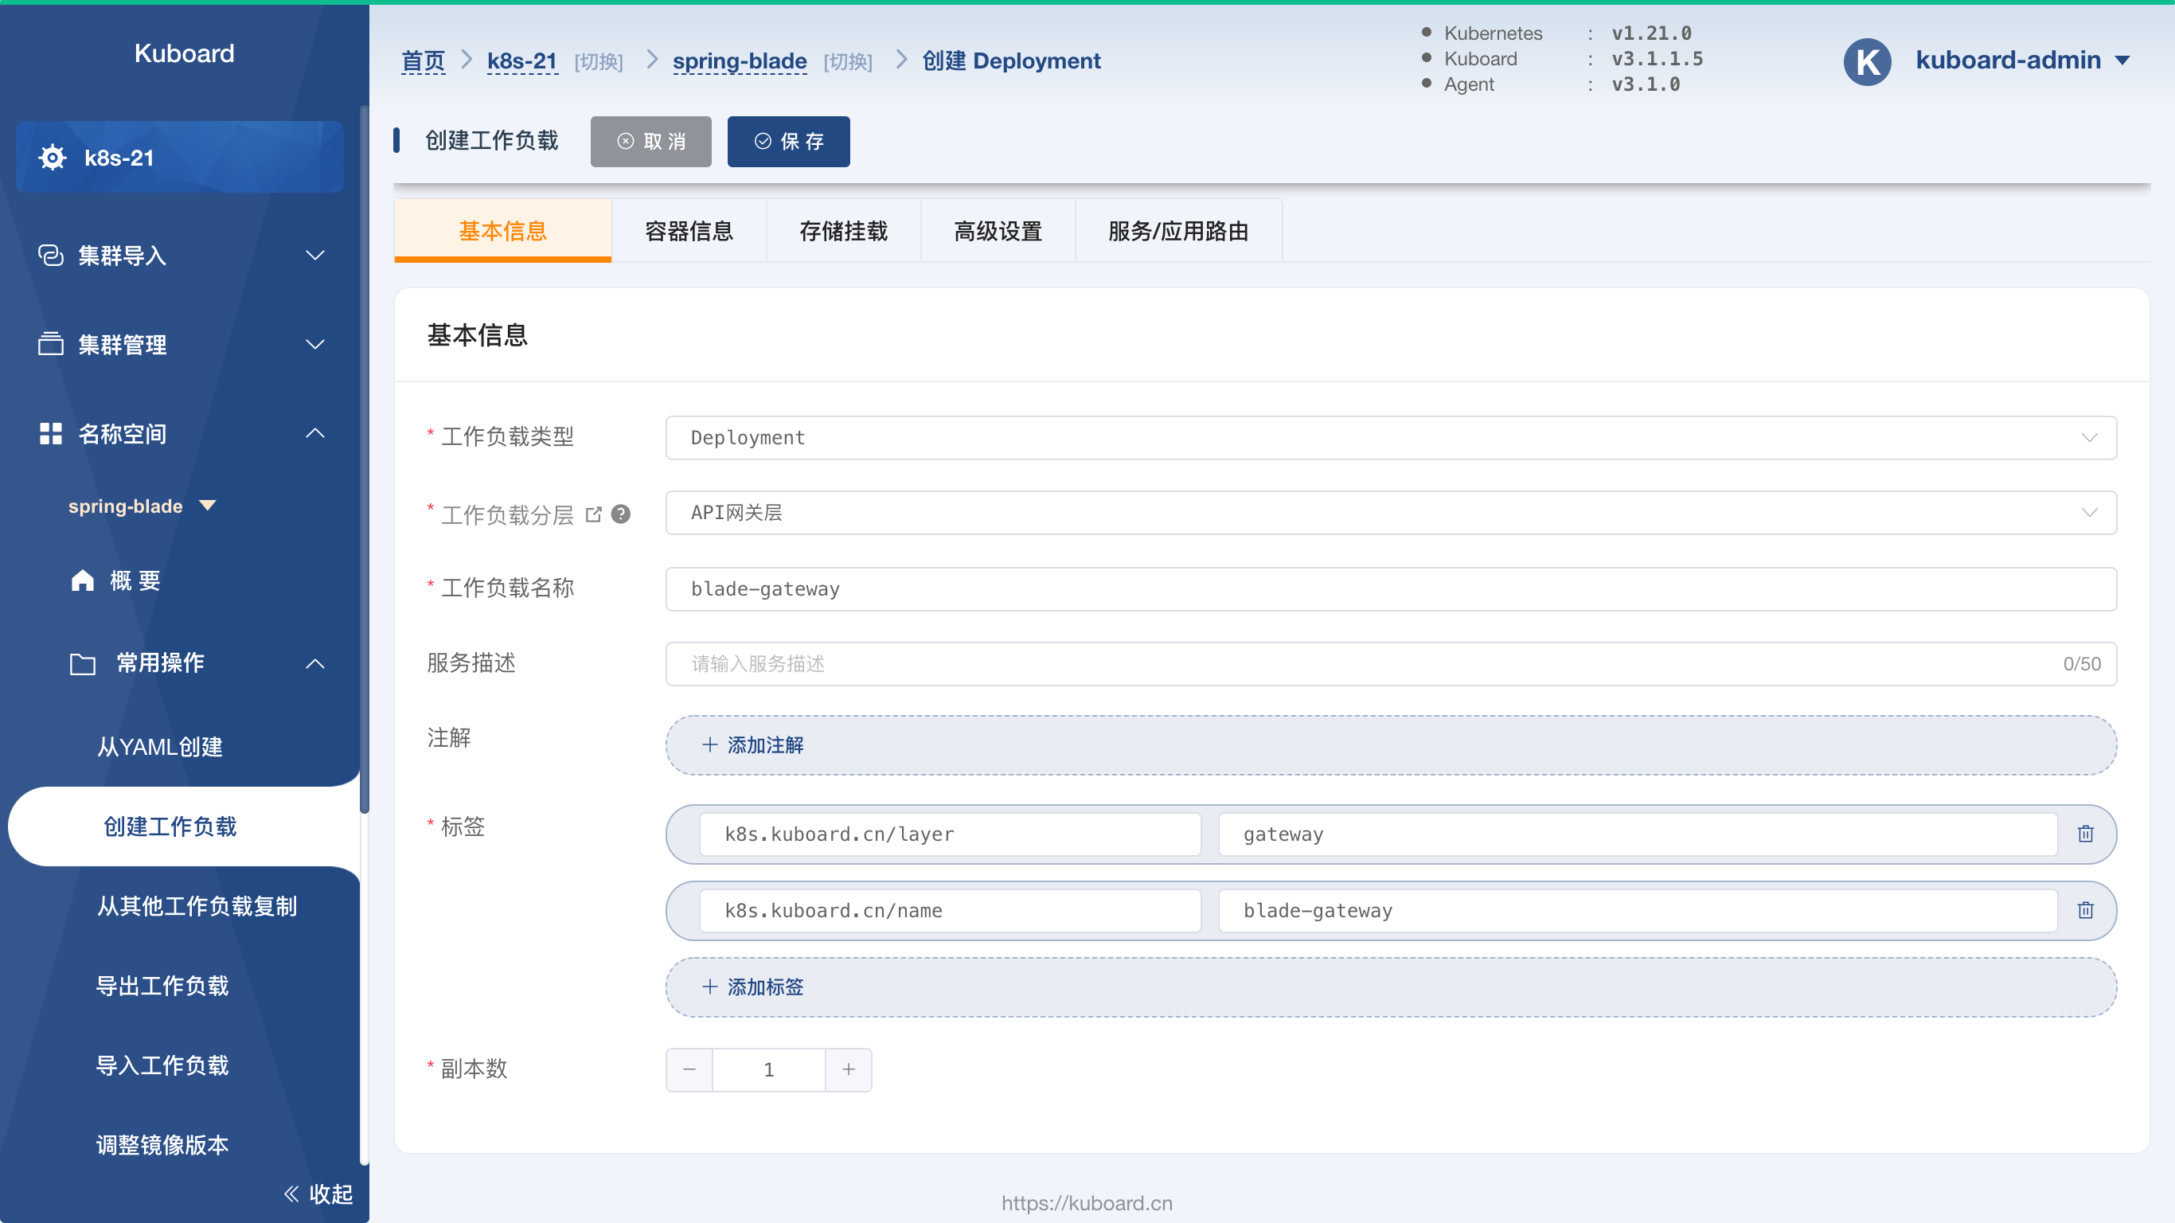Click the kuboard-admin K avatar icon
This screenshot has height=1223, width=2175.
click(1866, 61)
